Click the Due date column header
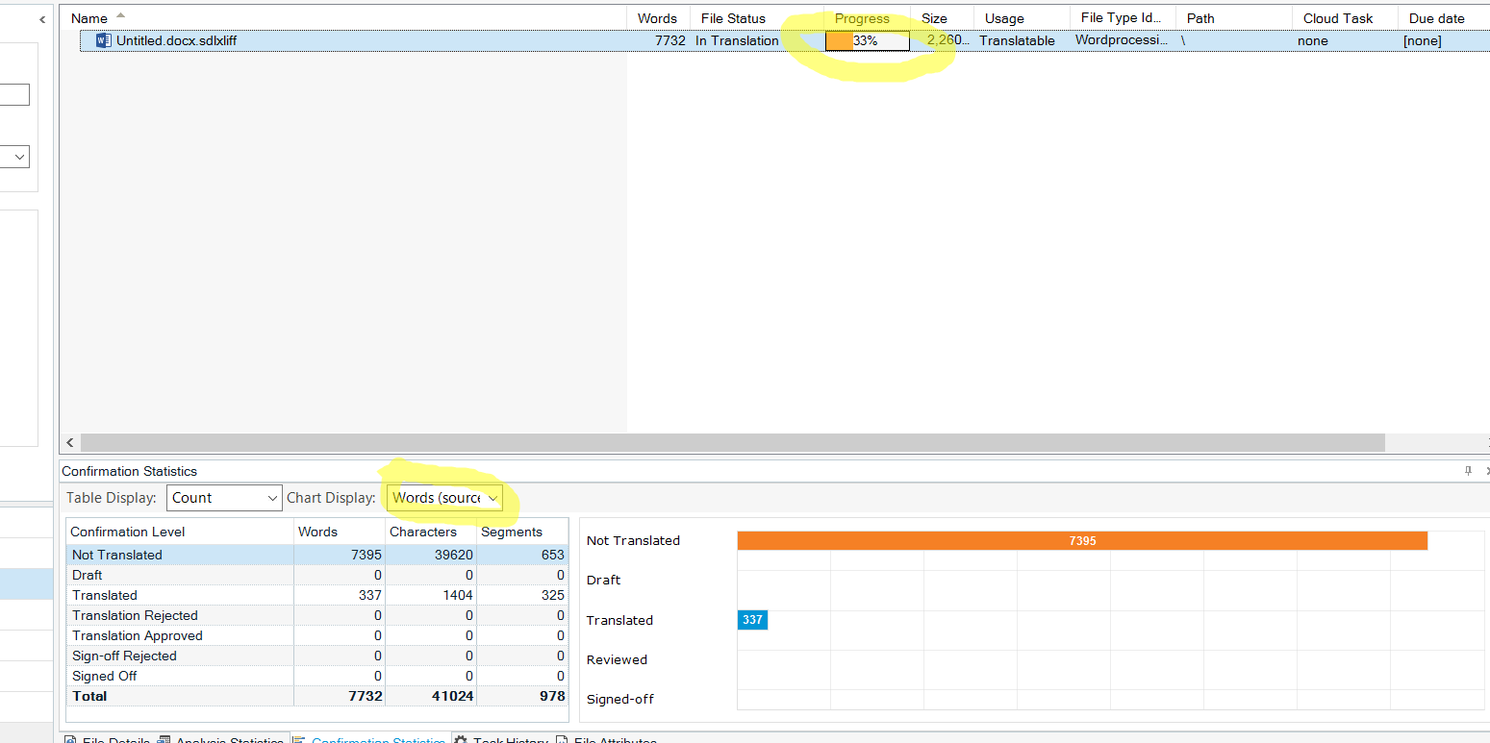Screen dimensions: 1490x743 click(x=1437, y=18)
